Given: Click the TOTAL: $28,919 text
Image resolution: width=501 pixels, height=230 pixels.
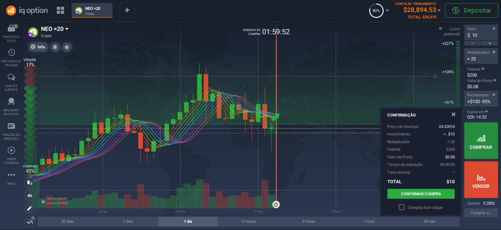Looking at the screenshot, I should (x=422, y=17).
